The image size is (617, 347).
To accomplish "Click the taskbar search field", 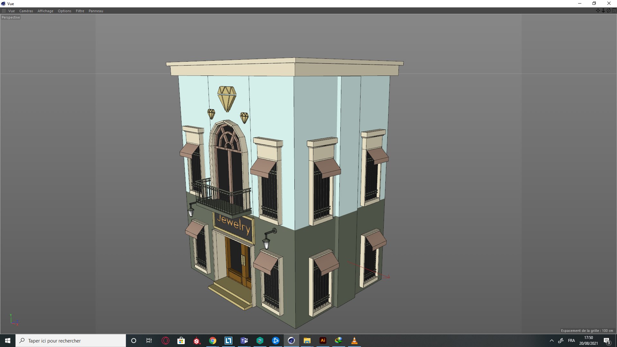I will (x=71, y=341).
